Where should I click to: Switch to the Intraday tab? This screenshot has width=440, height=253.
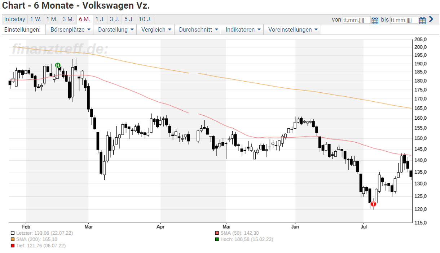15,19
